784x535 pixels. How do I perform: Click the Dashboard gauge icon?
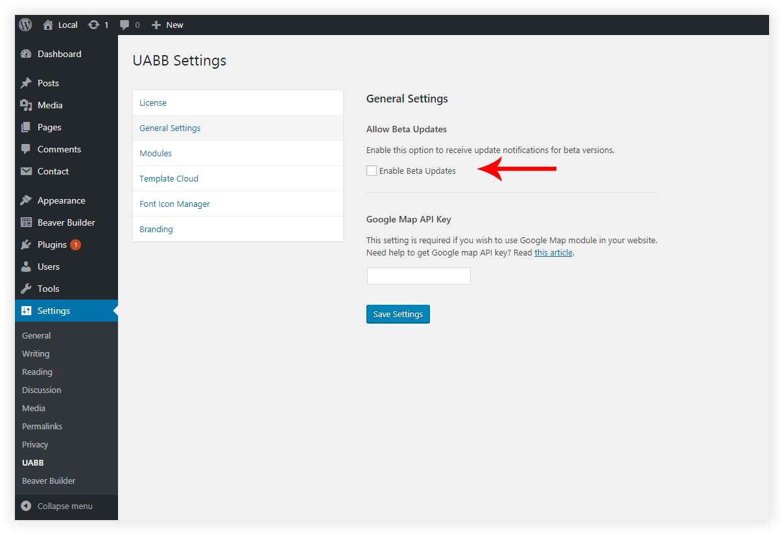(26, 54)
